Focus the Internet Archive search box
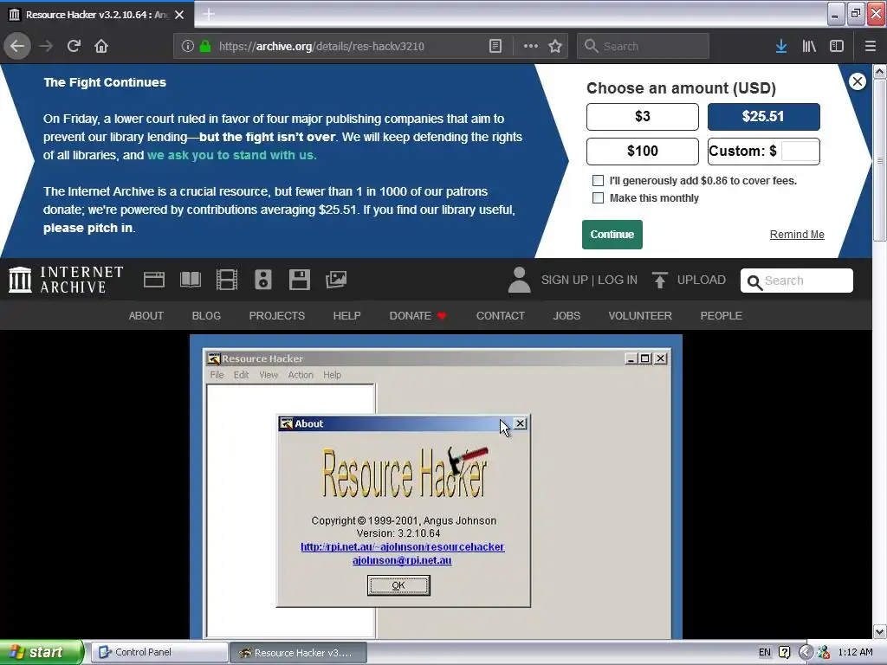This screenshot has width=887, height=665. [x=797, y=281]
